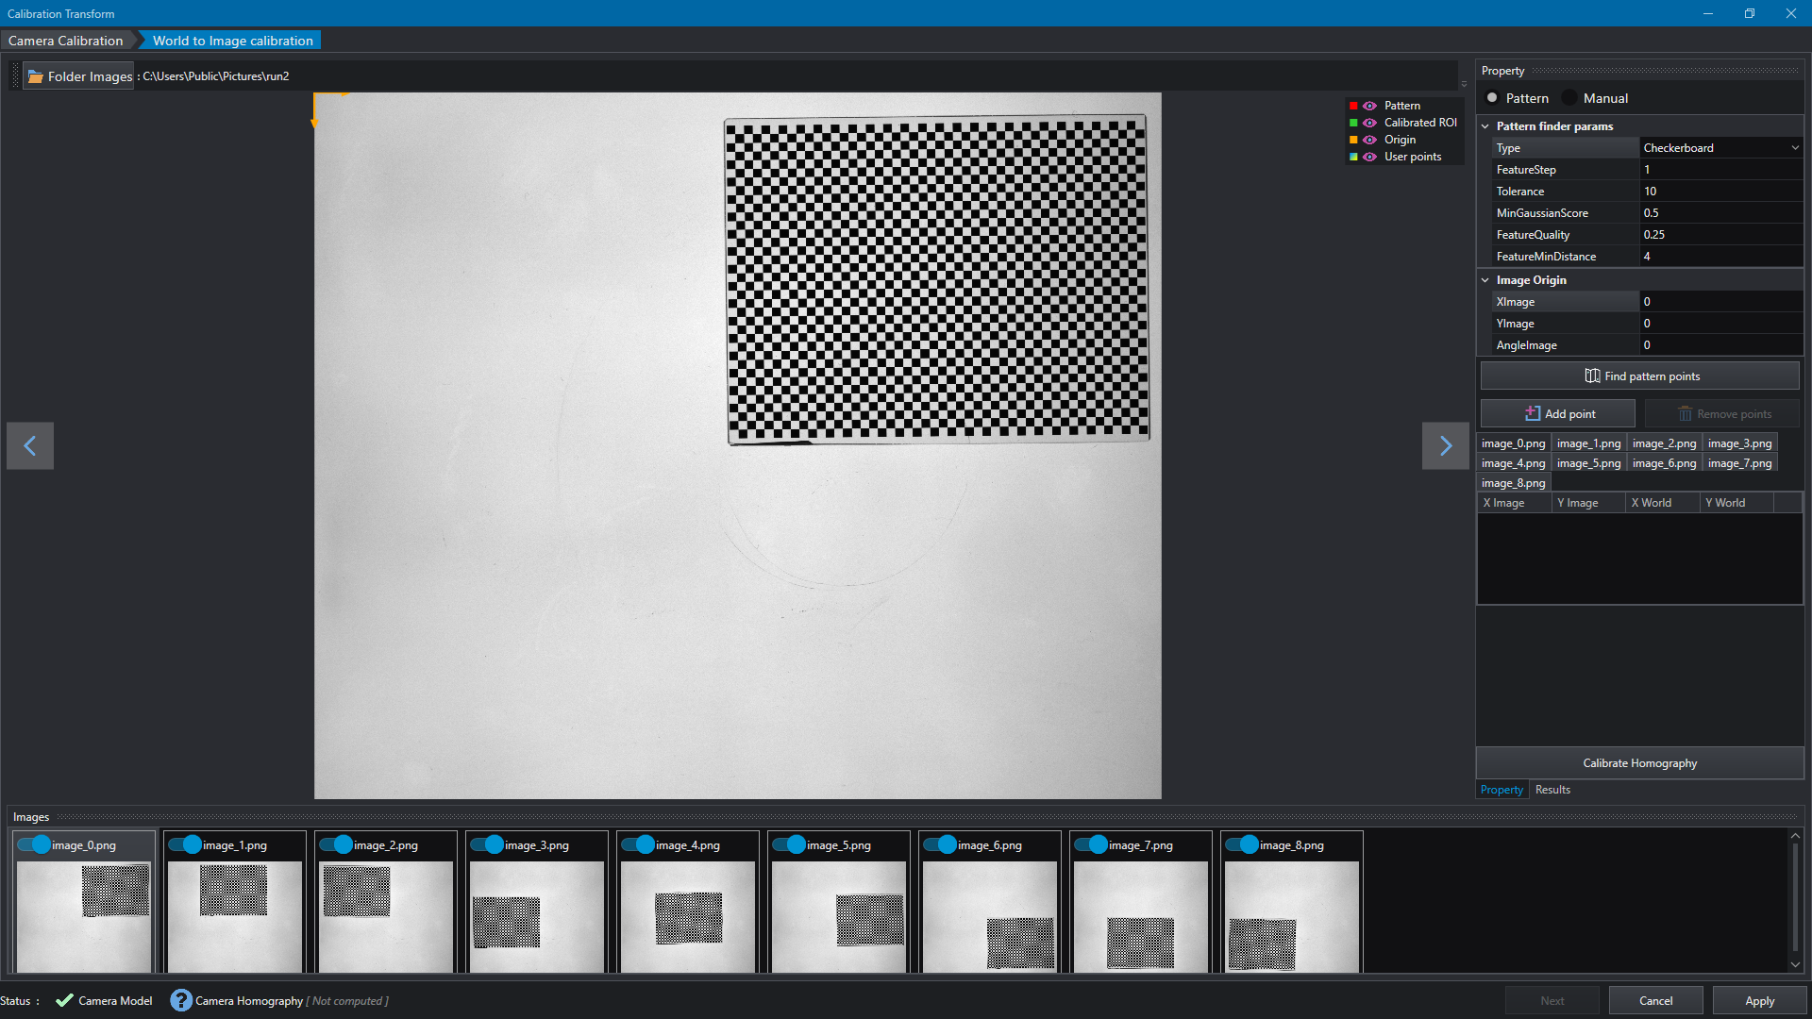Screen dimensions: 1812x1019
Task: Select the image_4.png thumbnail
Action: point(688,916)
